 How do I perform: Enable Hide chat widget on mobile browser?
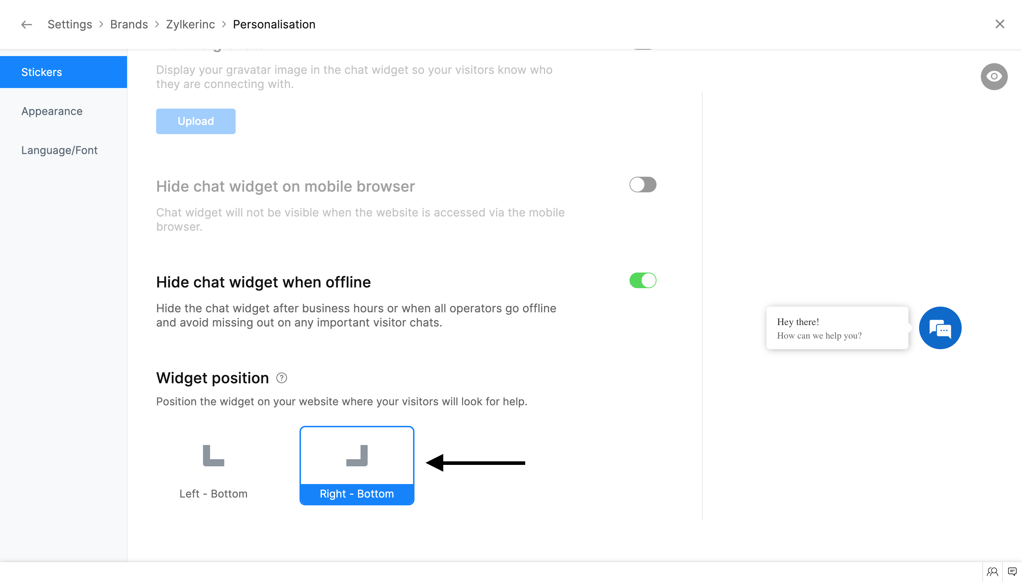tap(642, 185)
